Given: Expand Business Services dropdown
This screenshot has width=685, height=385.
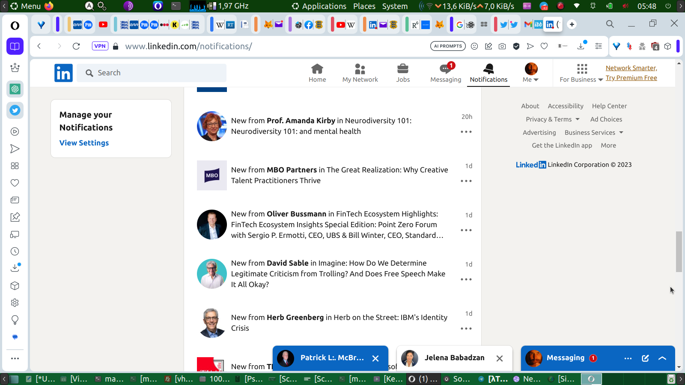Looking at the screenshot, I should [594, 133].
